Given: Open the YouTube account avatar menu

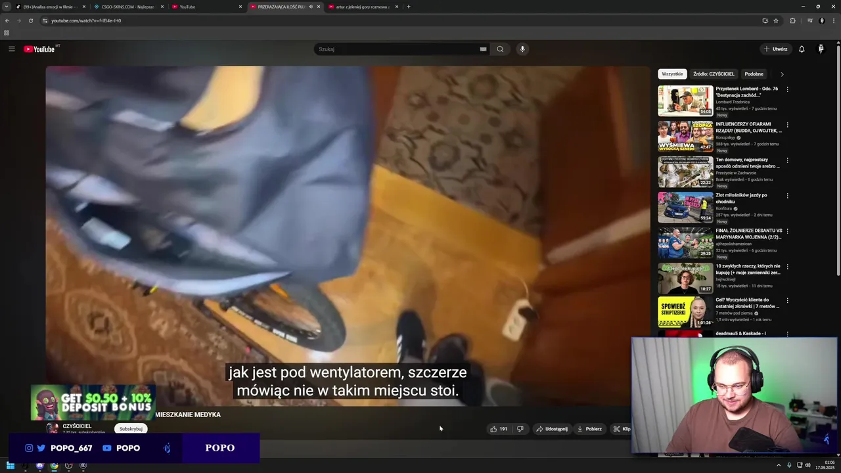Looking at the screenshot, I should point(821,49).
